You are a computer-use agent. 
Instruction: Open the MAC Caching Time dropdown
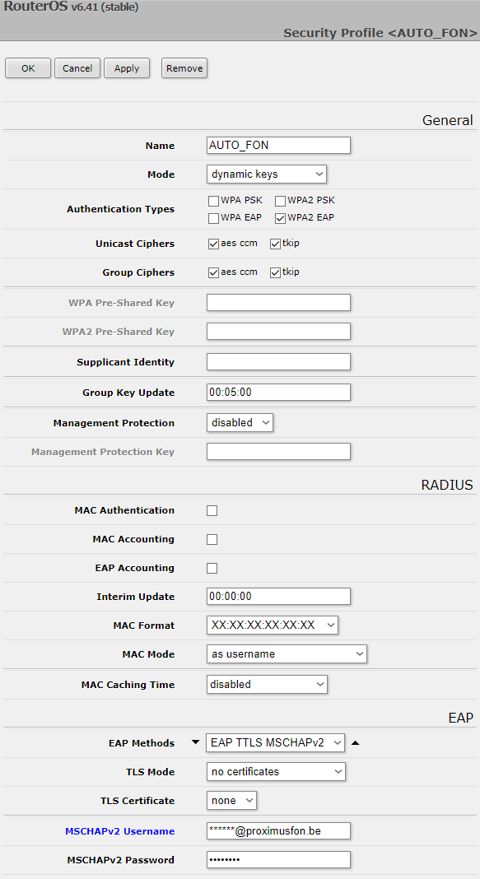point(266,683)
